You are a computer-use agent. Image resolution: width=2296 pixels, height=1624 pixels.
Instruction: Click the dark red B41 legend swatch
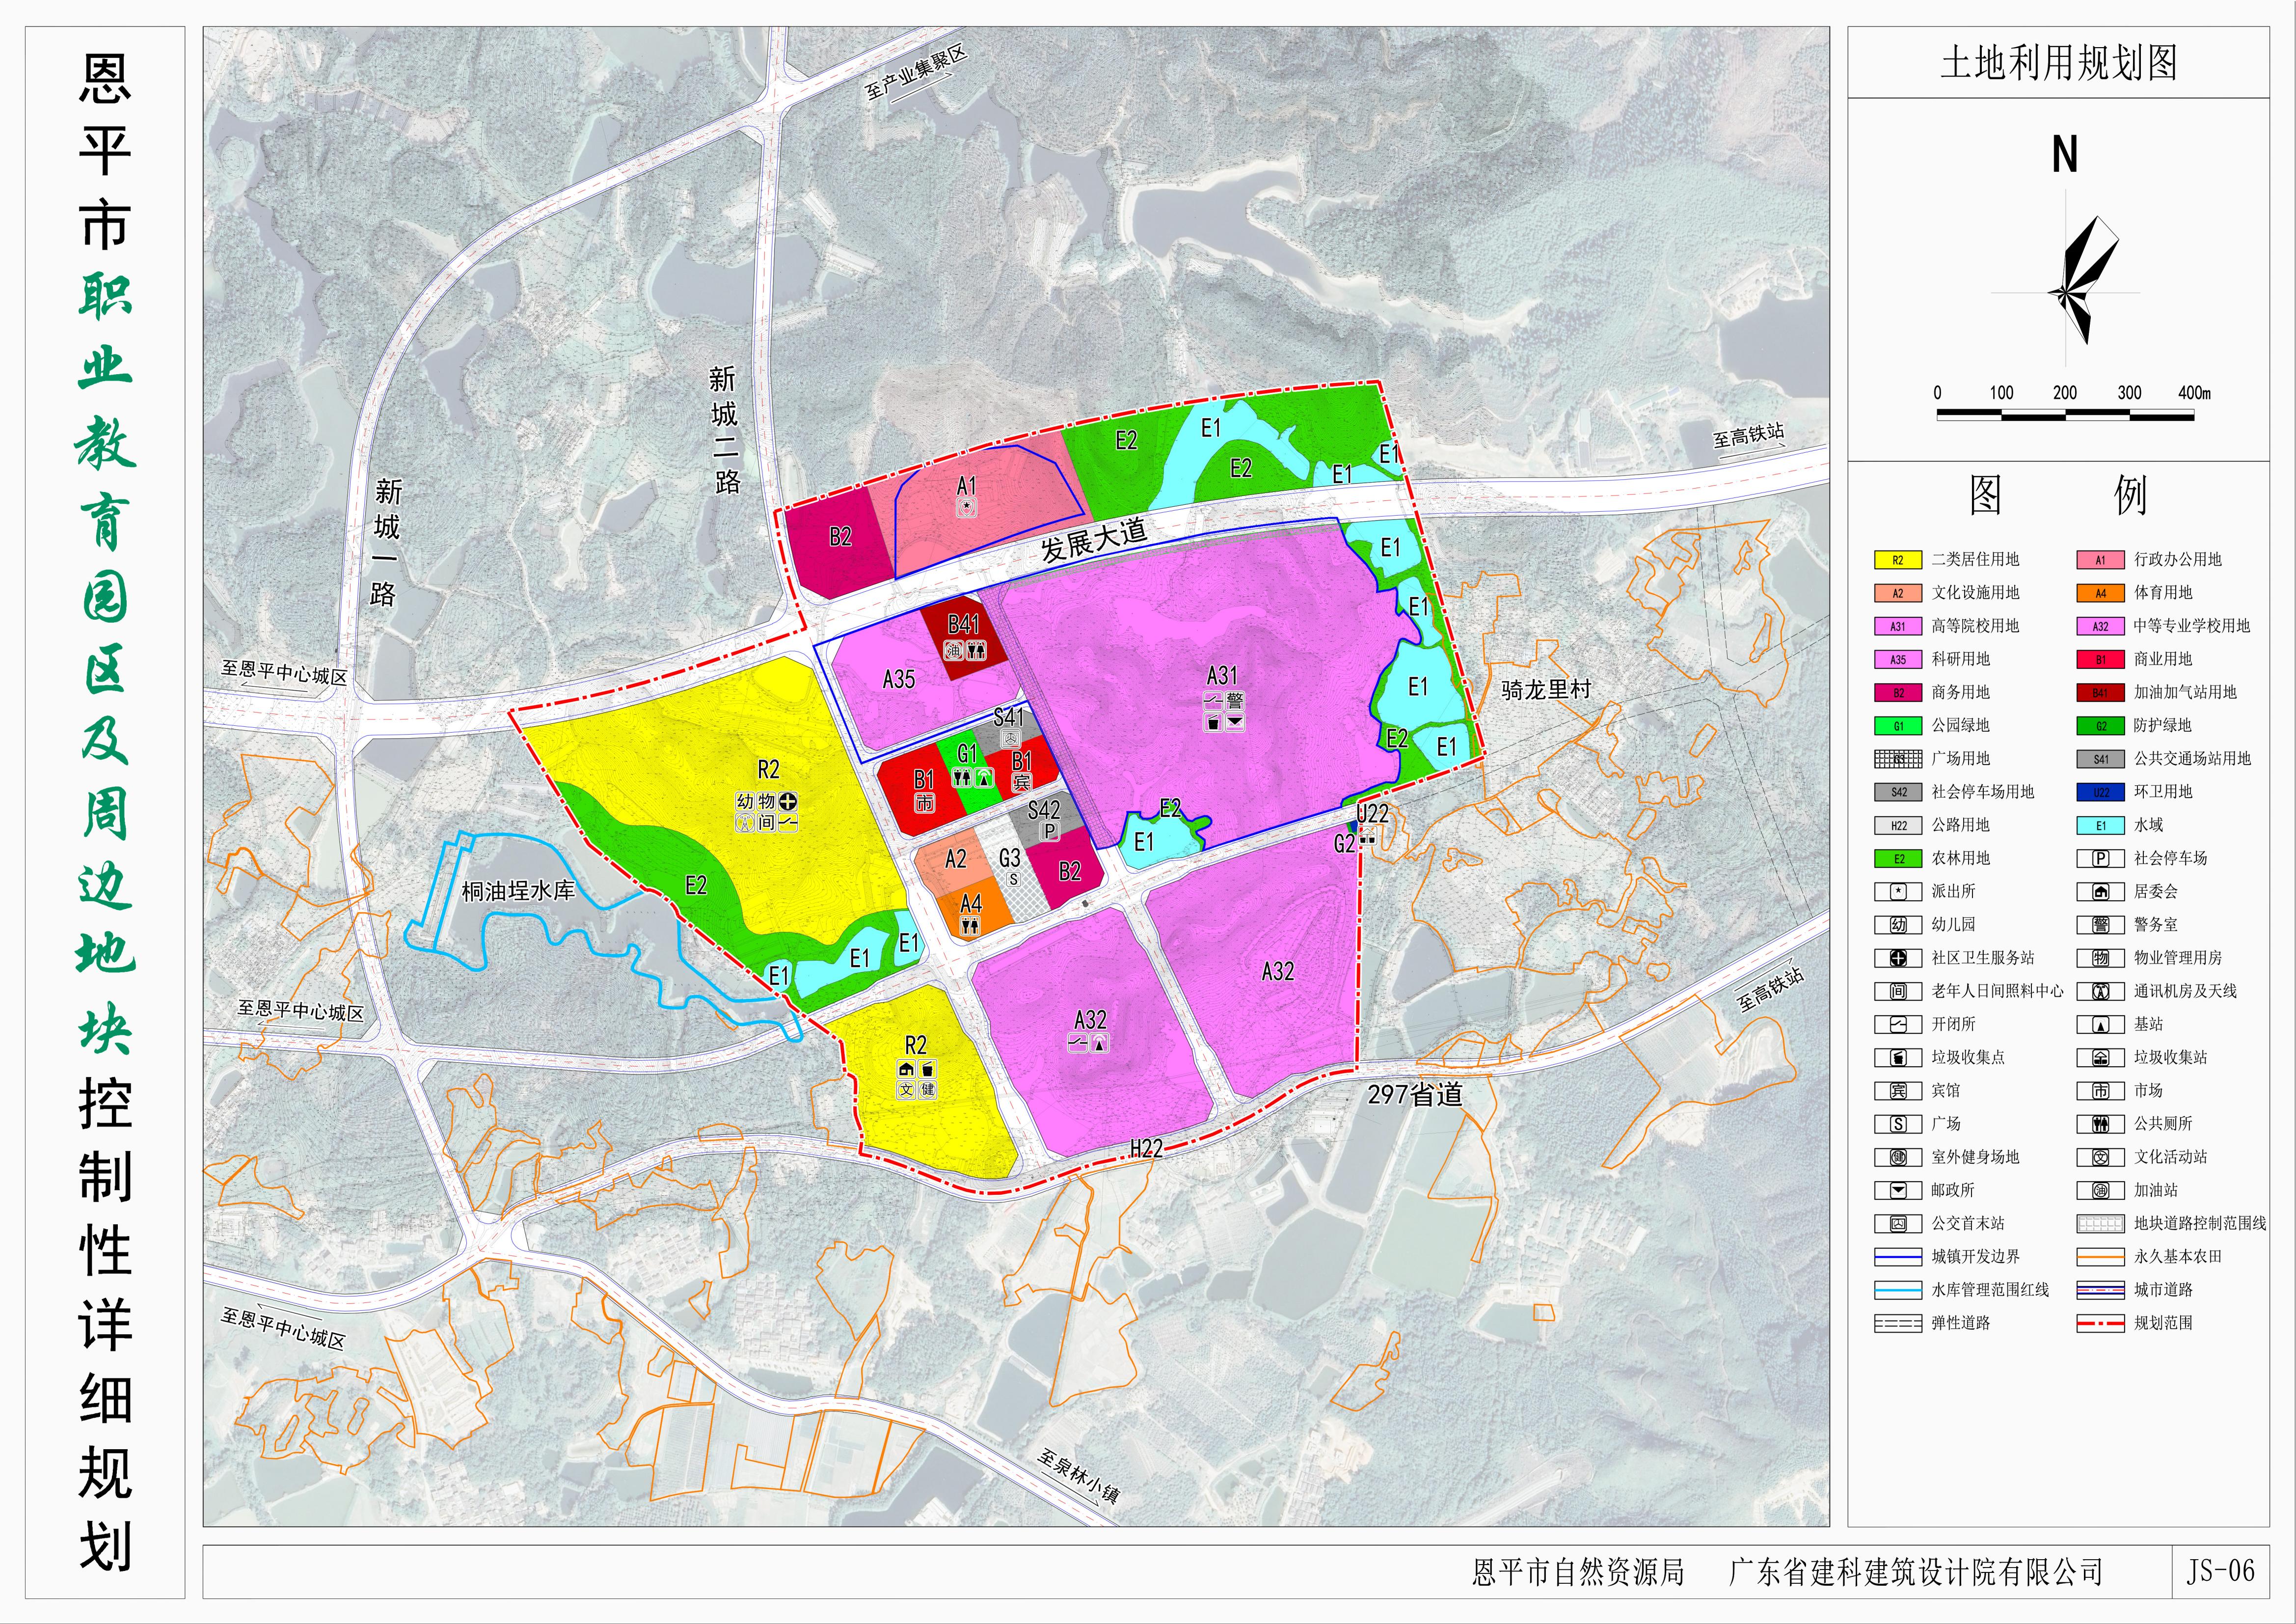coord(2100,692)
